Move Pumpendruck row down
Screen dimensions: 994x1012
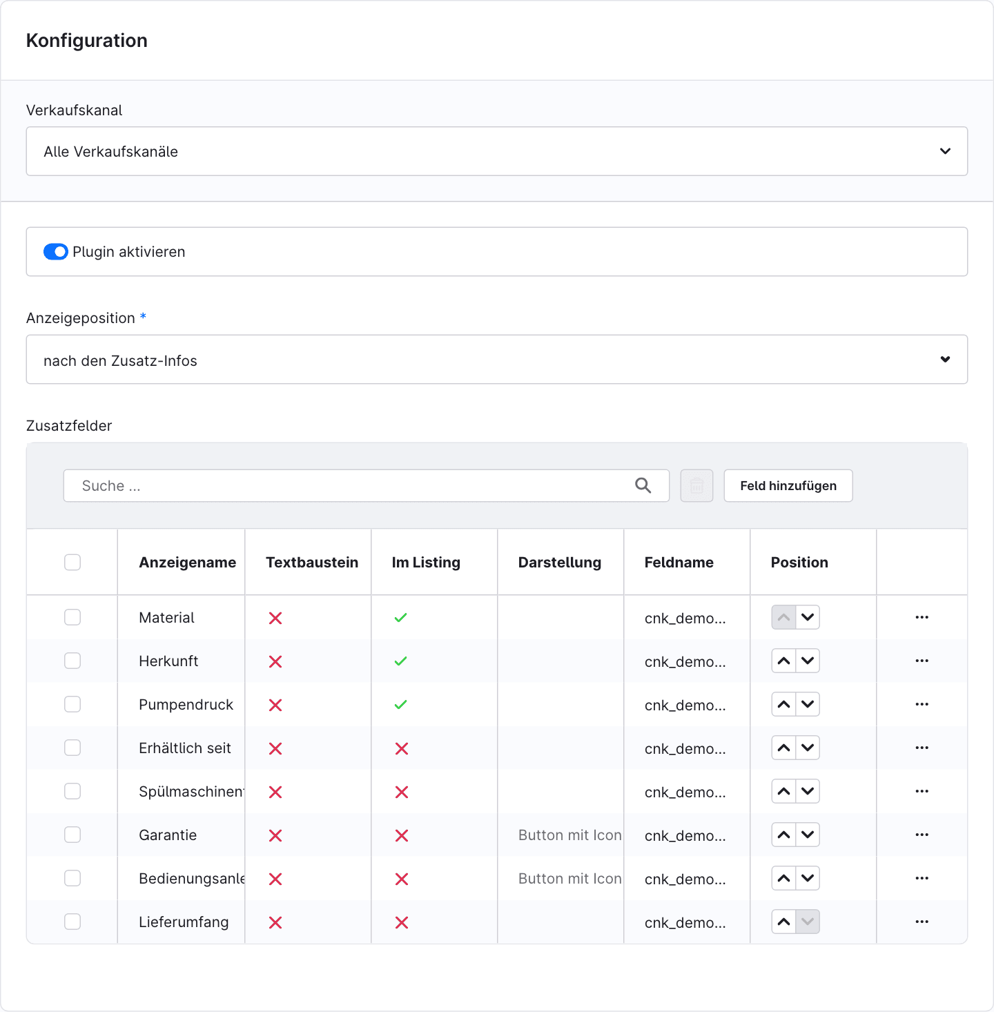[808, 704]
